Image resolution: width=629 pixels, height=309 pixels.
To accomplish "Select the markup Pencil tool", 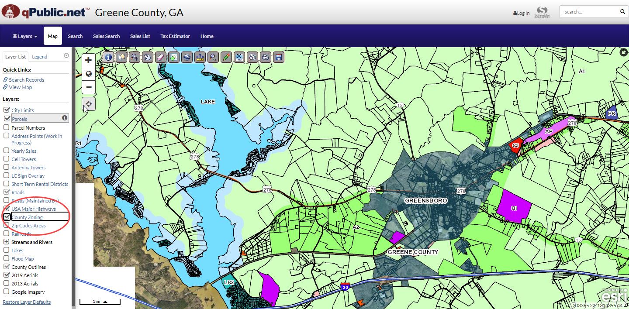I will (226, 57).
